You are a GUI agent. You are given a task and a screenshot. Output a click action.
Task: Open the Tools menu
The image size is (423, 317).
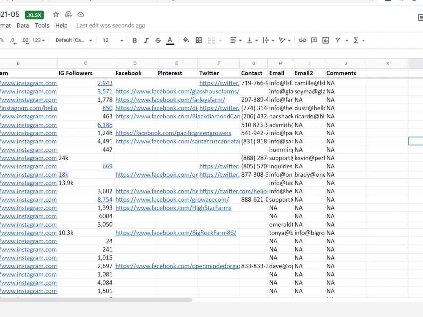pos(42,26)
